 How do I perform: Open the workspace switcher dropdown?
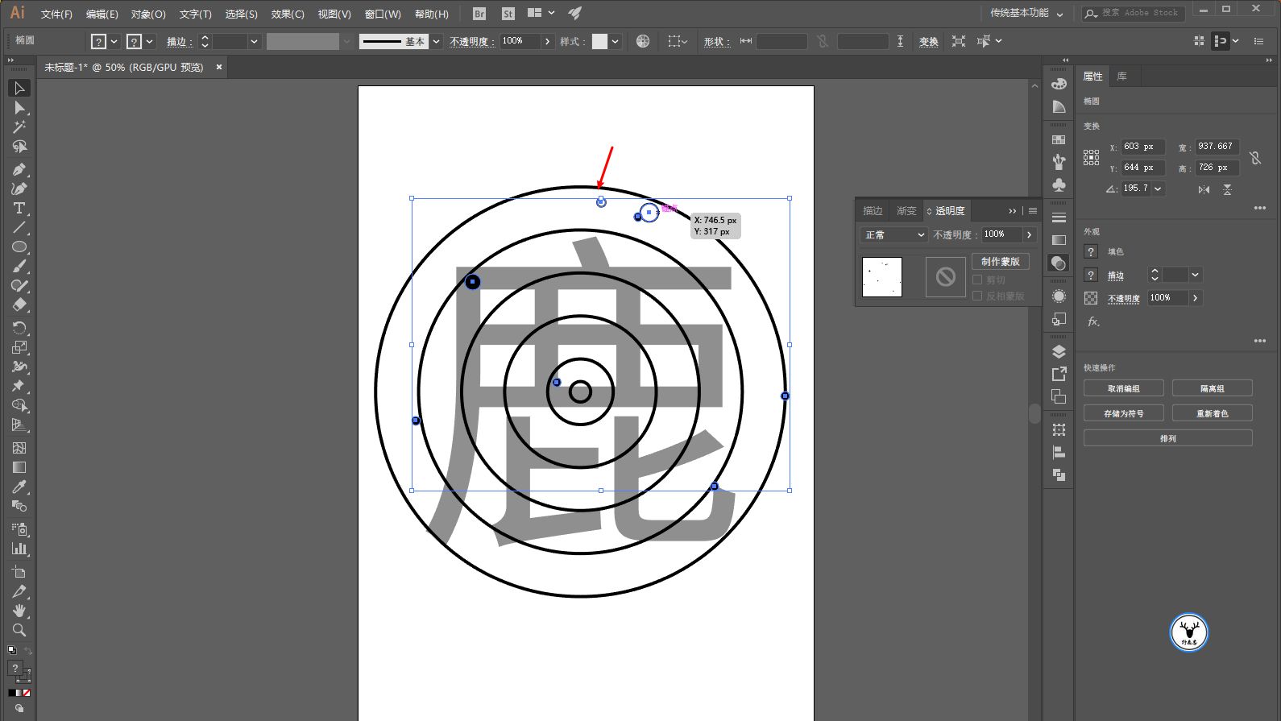click(x=1026, y=14)
